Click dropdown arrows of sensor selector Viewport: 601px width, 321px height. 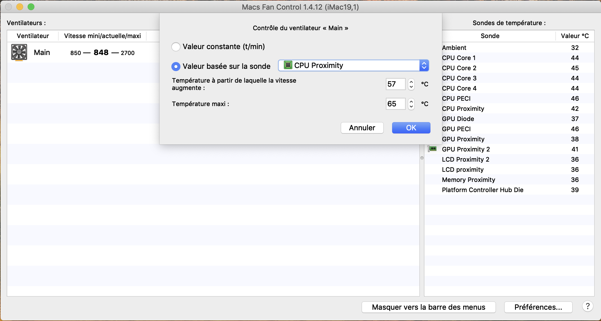tap(424, 65)
